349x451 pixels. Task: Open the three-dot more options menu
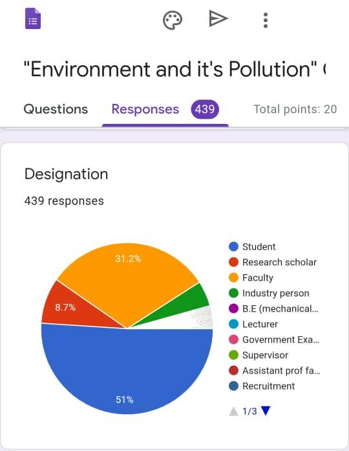(x=266, y=20)
